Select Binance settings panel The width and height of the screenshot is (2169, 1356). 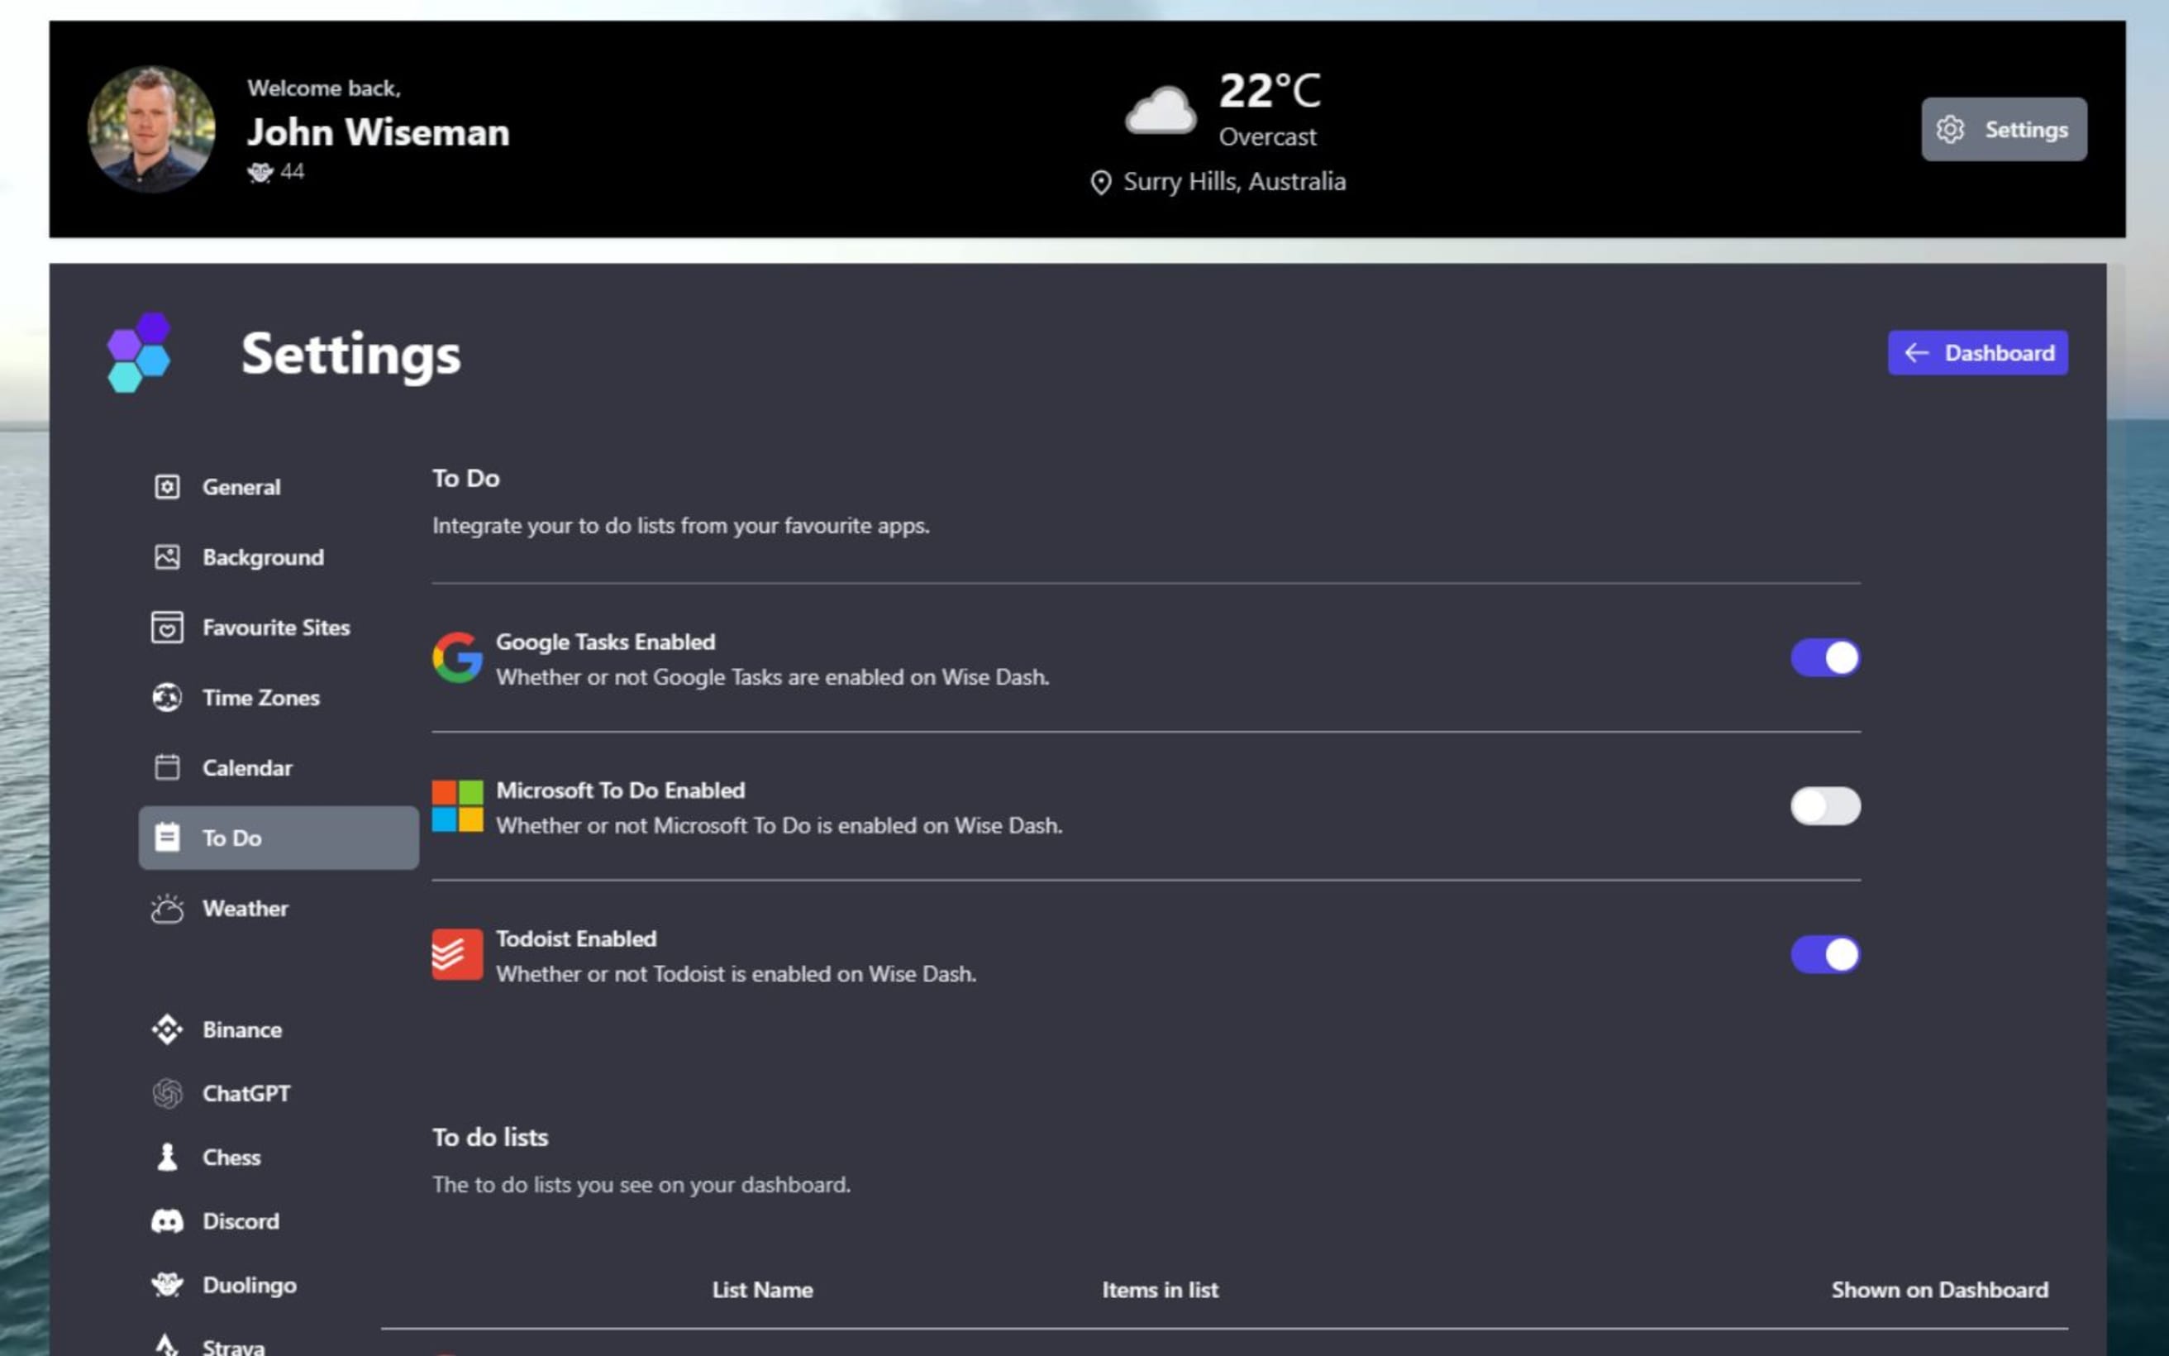(x=241, y=1028)
